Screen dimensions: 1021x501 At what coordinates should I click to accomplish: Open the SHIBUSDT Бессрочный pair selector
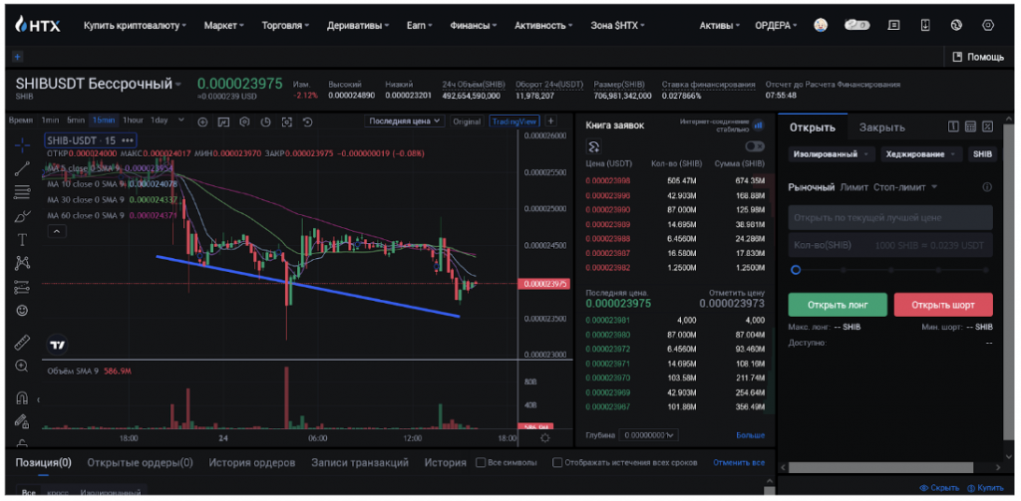coord(99,84)
